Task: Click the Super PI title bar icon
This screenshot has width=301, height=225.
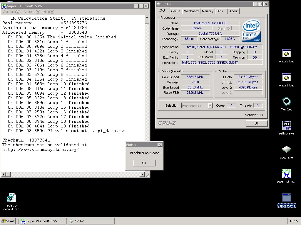Action: coord(4,6)
